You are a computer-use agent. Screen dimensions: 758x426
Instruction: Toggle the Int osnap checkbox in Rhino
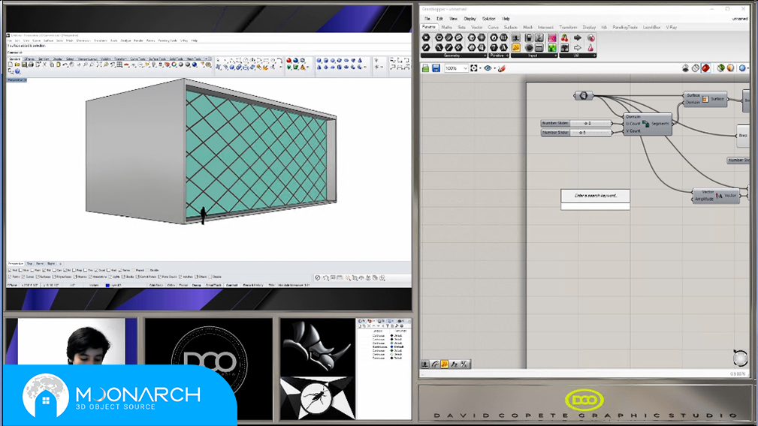point(65,270)
